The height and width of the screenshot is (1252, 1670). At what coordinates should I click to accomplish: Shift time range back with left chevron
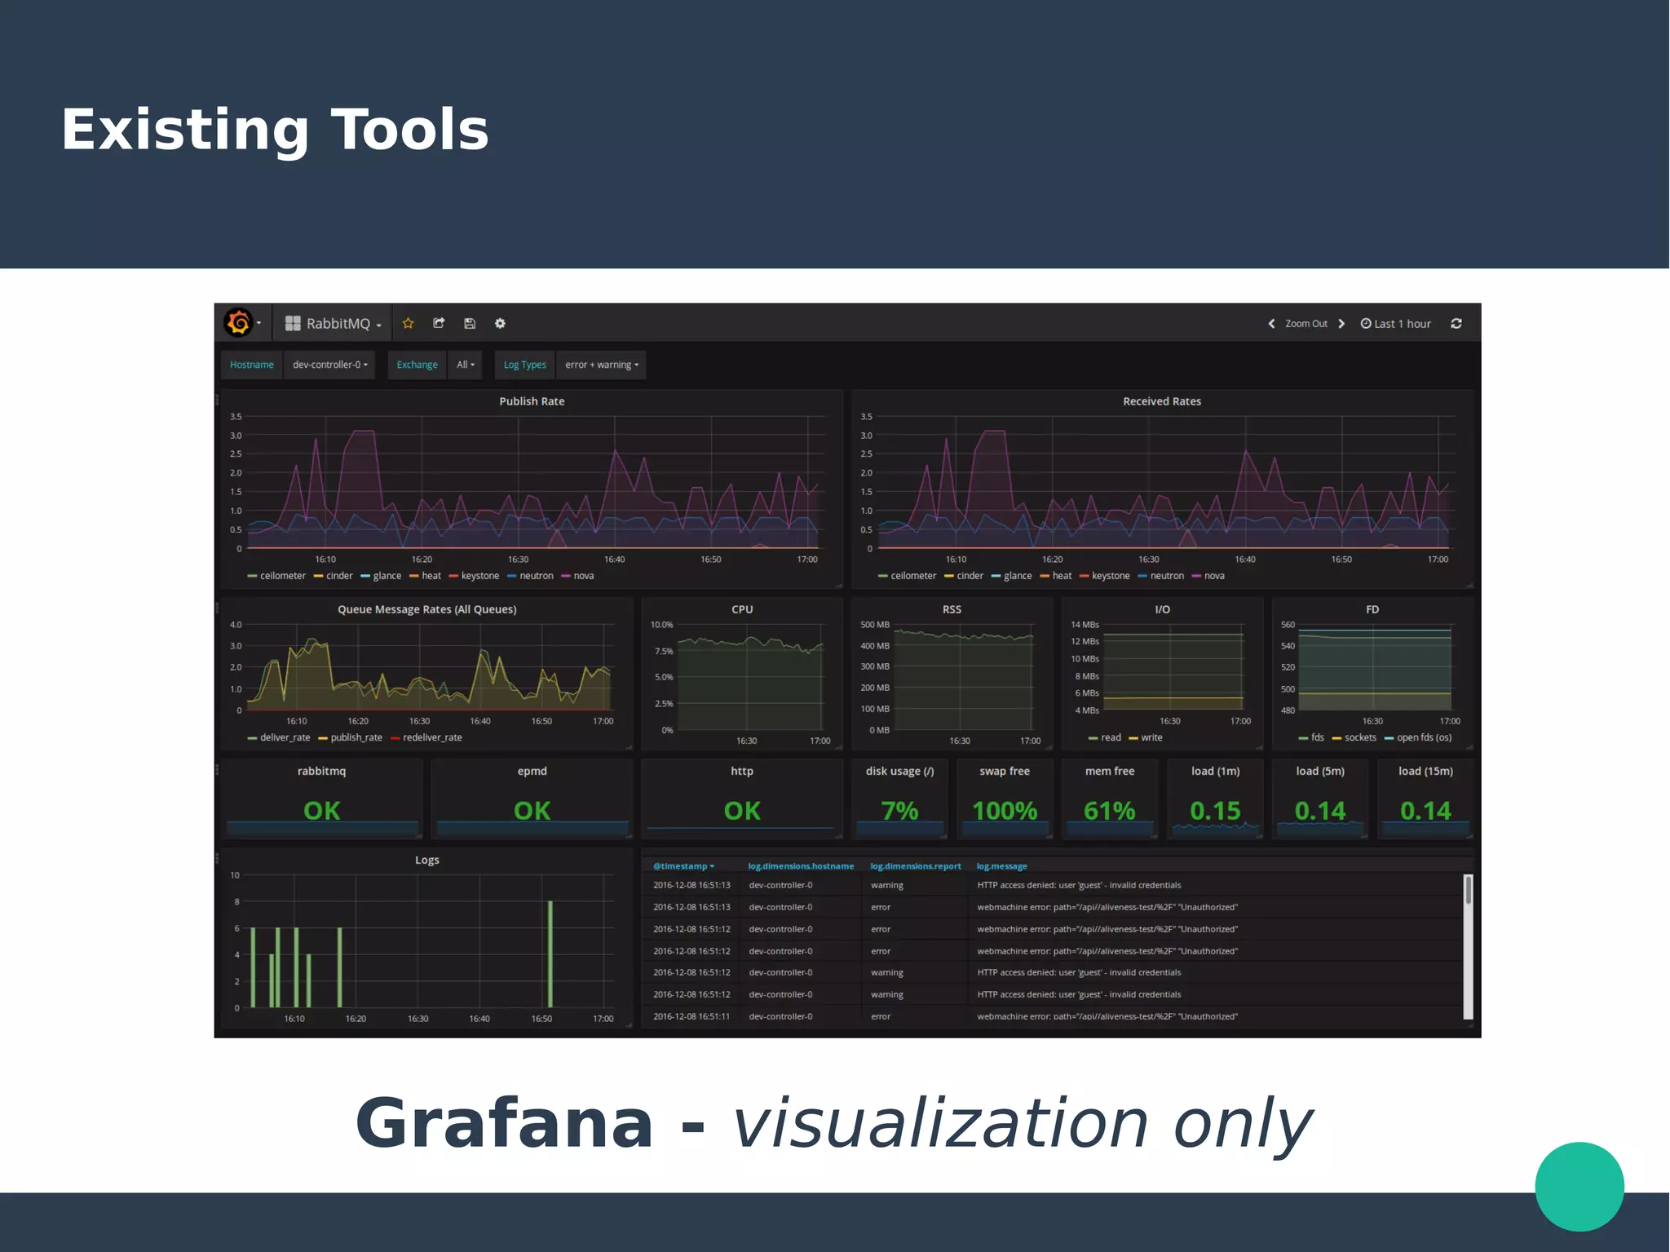pyautogui.click(x=1271, y=324)
